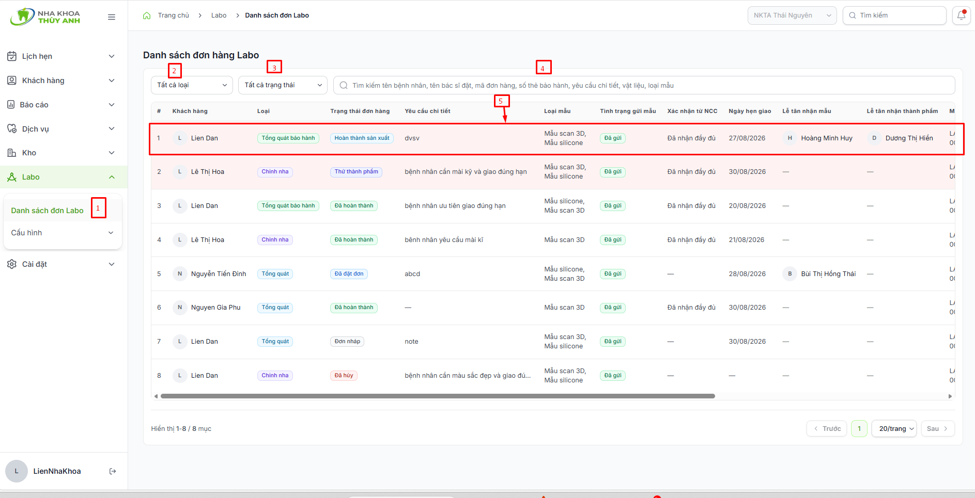Click the avatar N of Nguyễn Tiến Đình
This screenshot has width=975, height=498.
pos(180,274)
